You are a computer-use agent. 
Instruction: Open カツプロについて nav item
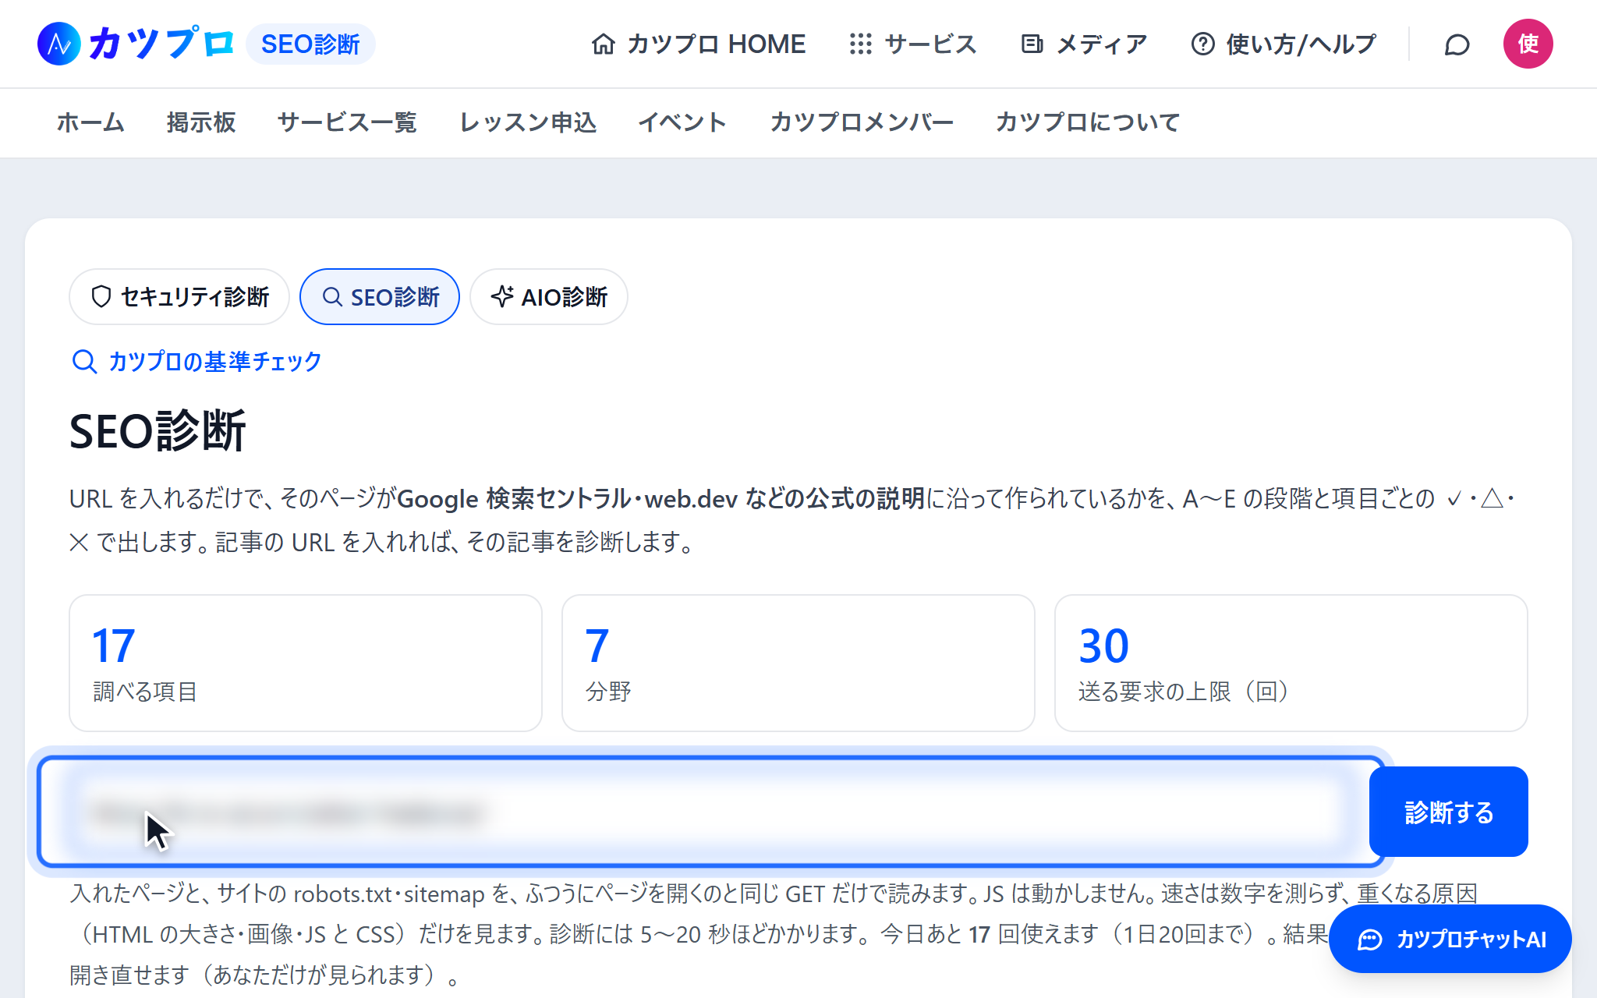[x=1088, y=122]
